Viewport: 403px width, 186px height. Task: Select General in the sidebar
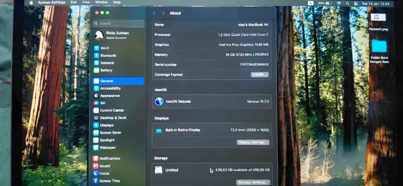pyautogui.click(x=118, y=81)
